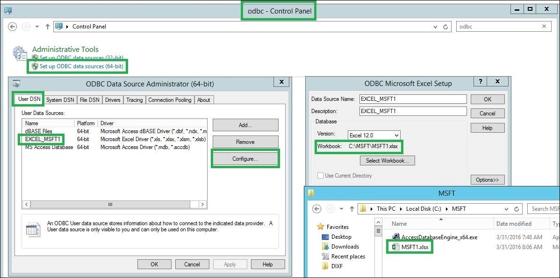Click the refresh icon in Control Panel address bar
The width and height of the screenshot is (560, 278).
pos(445,27)
